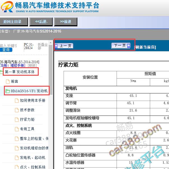The height and width of the screenshot is (169, 169).
Task: Click the 扭矩值 table header
Action: 150,74
